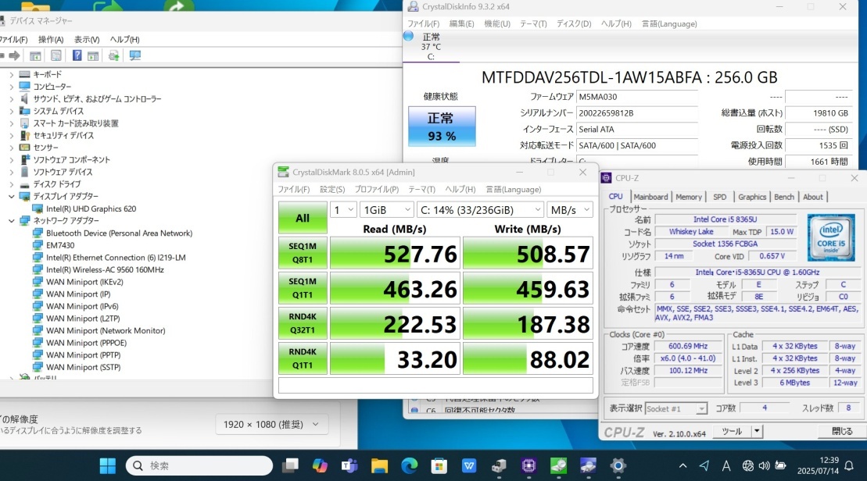
Task: Open the MB/s unit dropdown
Action: click(570, 209)
